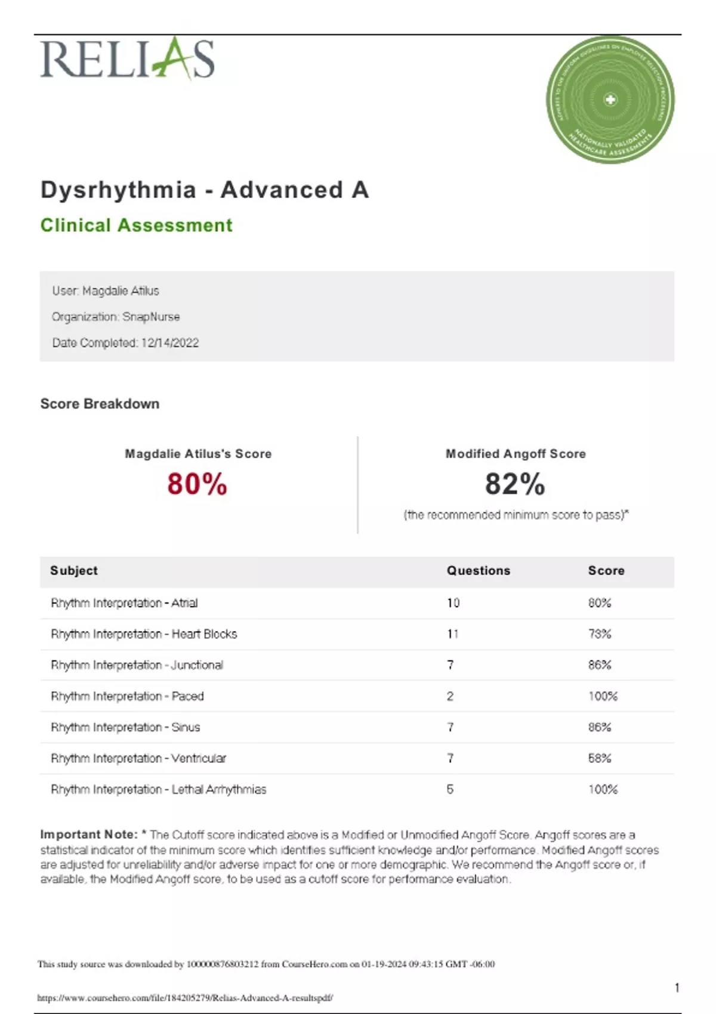Select the Rhythm Interpretation - Heart Blocks row

coord(144,634)
